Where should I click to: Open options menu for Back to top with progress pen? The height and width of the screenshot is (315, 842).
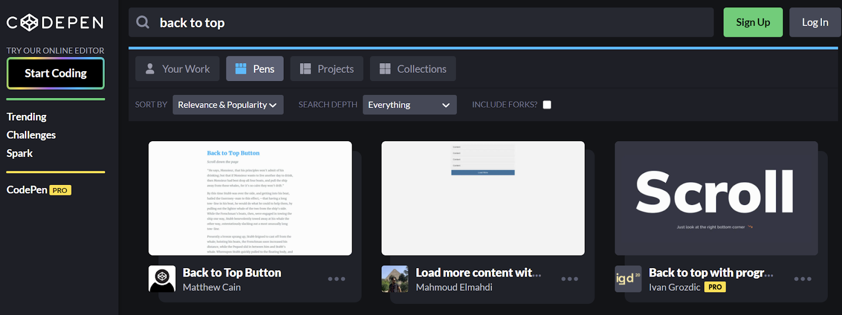(803, 279)
